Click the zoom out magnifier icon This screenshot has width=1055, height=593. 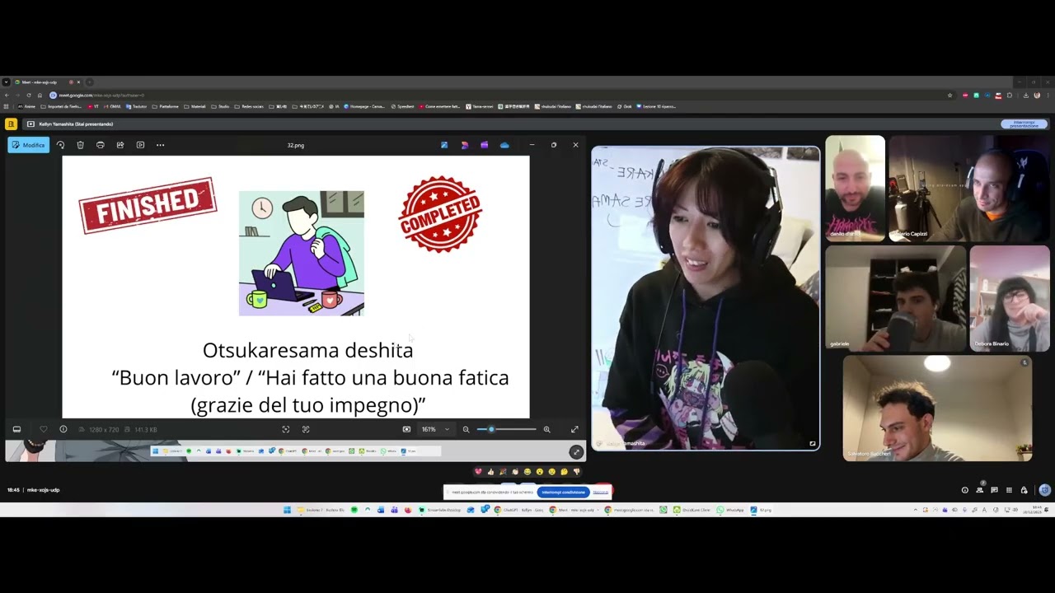coord(466,429)
